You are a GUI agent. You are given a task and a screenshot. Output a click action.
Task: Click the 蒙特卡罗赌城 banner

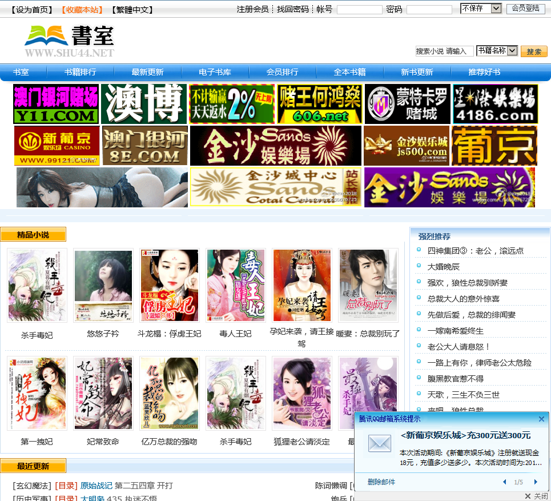pyautogui.click(x=407, y=104)
